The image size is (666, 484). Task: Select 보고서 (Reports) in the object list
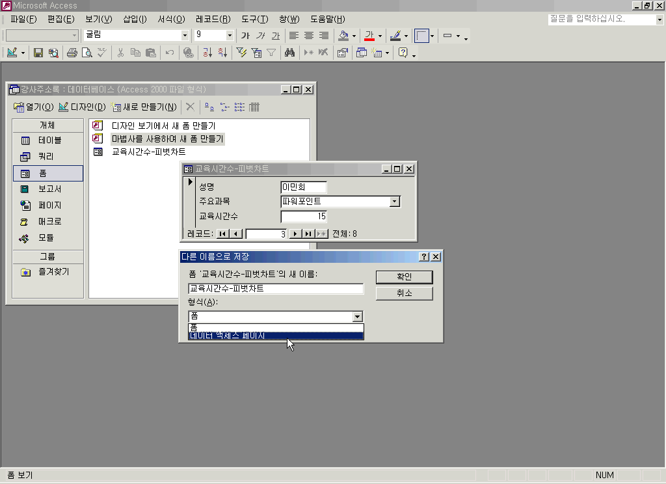click(x=48, y=189)
